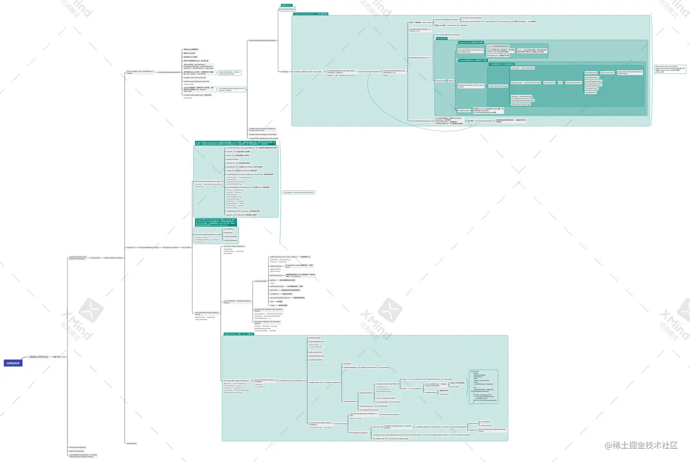Screen dimensions: 690x462
Task: Click the const compilation = this.newCompilation node
Action: pos(237,301)
